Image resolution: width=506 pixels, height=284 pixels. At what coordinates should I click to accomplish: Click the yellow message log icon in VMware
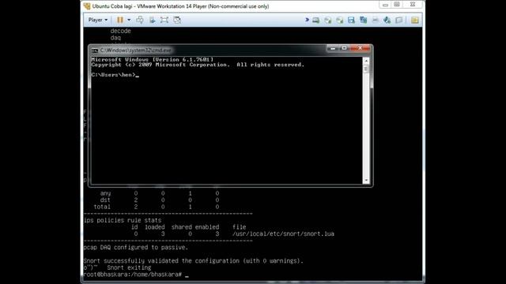[414, 21]
